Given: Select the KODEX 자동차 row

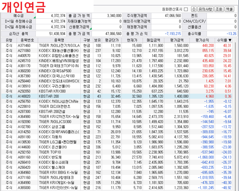Looking at the screenshot, I should tap(117, 137).
